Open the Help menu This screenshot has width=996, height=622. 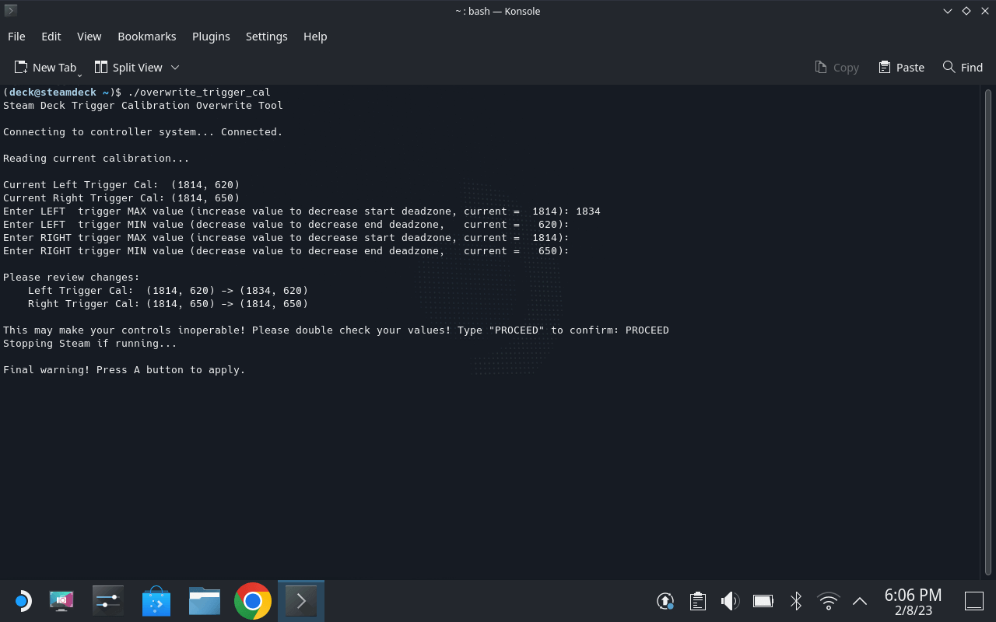[x=315, y=37]
